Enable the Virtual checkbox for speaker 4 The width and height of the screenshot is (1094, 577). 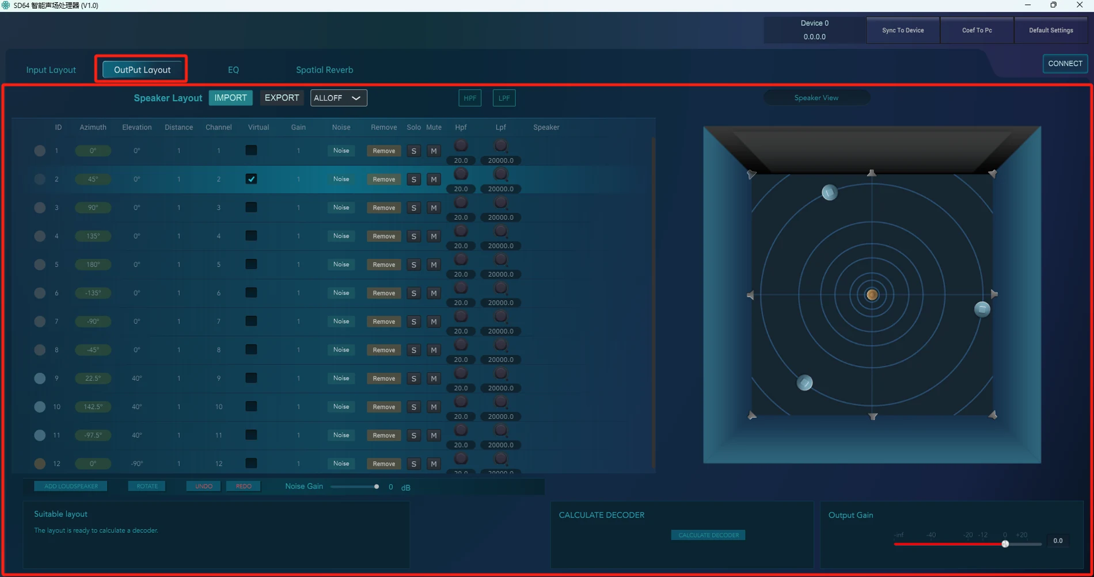click(251, 236)
